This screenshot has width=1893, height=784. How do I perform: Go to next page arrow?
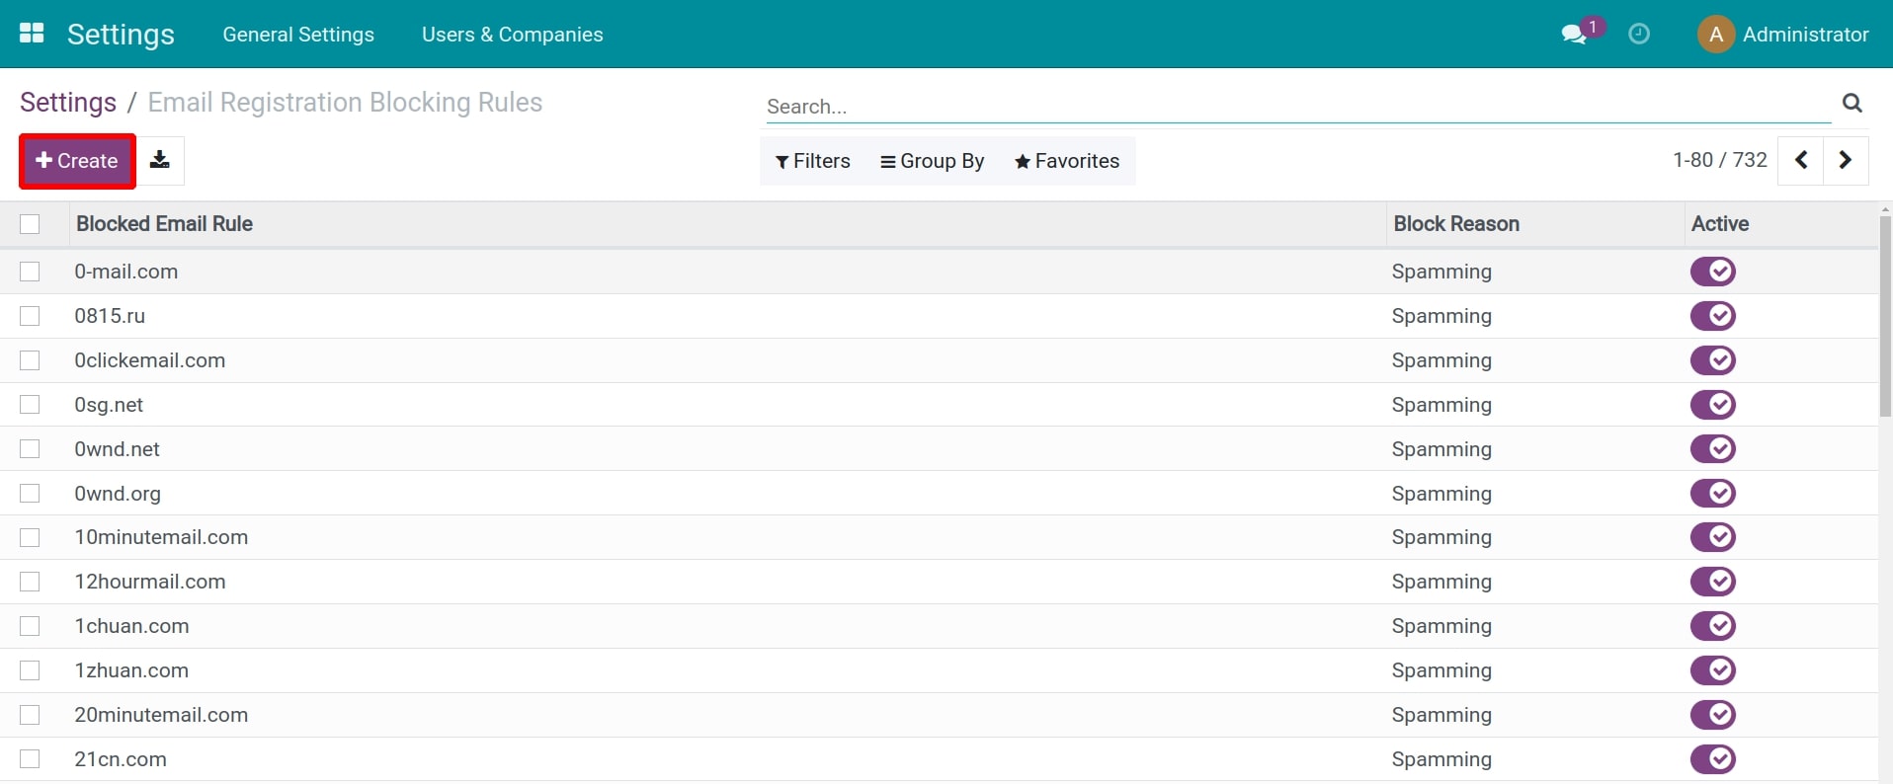tap(1846, 160)
